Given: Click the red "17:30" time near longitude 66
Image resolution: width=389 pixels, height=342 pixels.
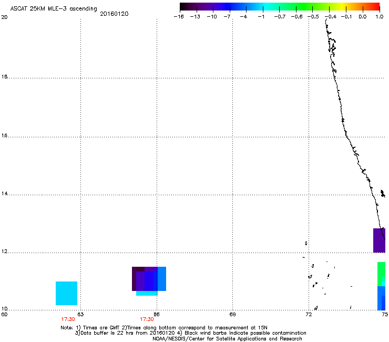Looking at the screenshot, I should click(x=147, y=319).
